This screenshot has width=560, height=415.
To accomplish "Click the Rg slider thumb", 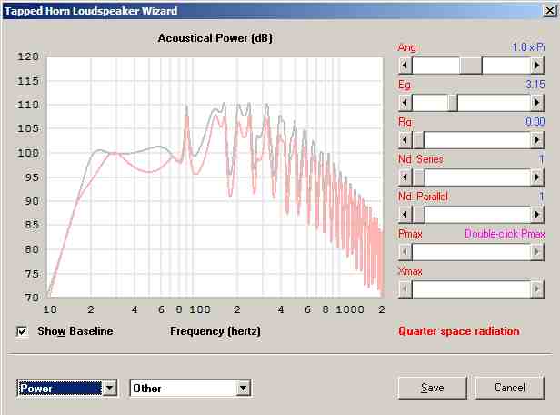I will [x=418, y=140].
